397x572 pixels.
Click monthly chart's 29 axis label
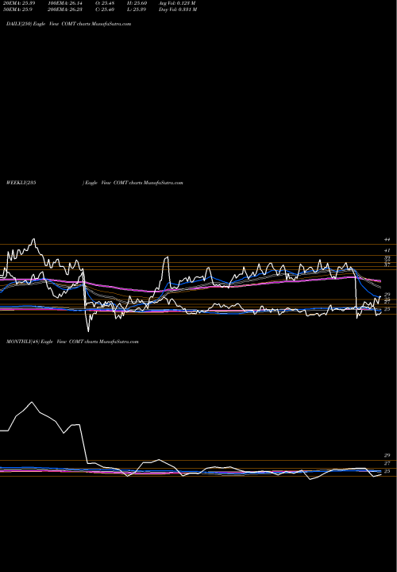pos(387,455)
